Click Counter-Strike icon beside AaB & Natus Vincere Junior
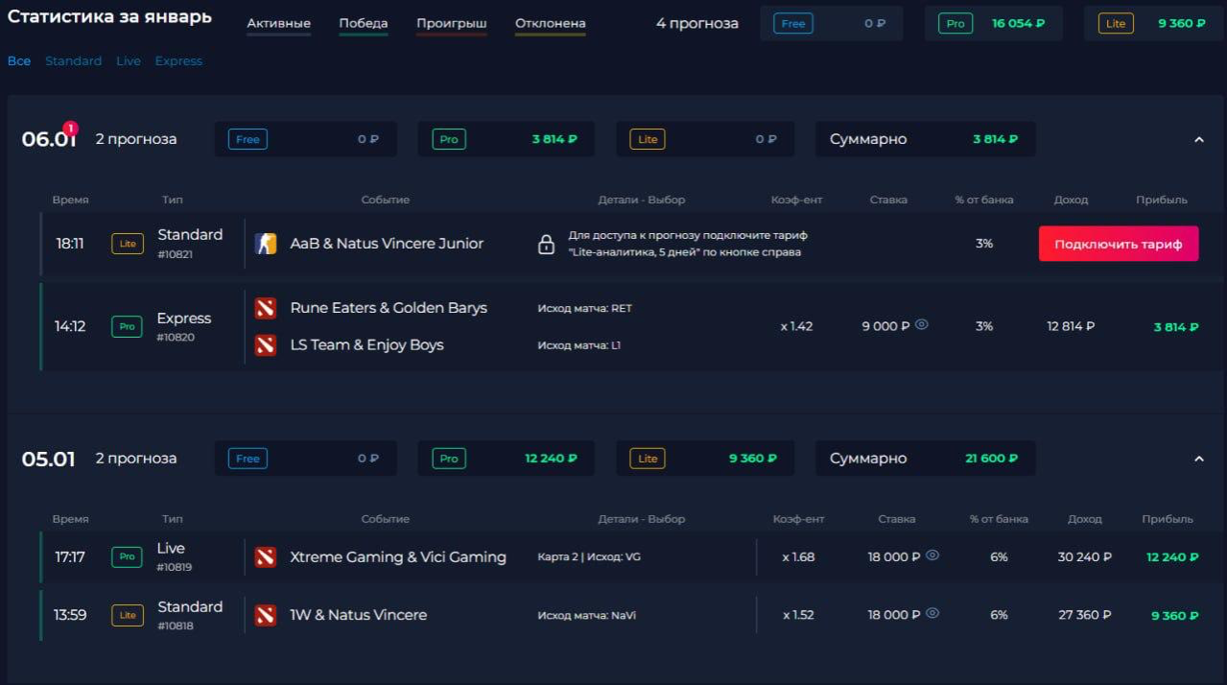Viewport: 1227px width, 685px height. click(266, 244)
